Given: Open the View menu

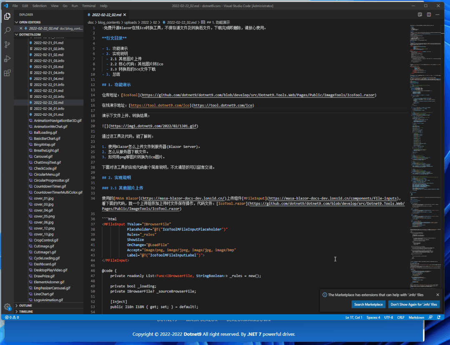Looking at the screenshot, I should point(55,6).
